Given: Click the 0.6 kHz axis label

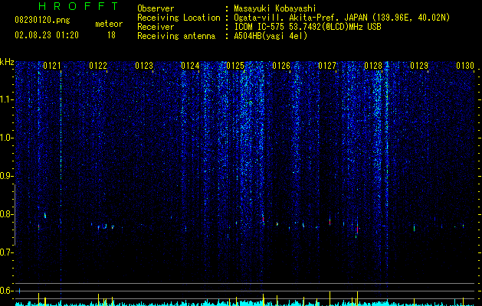Looking at the screenshot, I should 7,291.
